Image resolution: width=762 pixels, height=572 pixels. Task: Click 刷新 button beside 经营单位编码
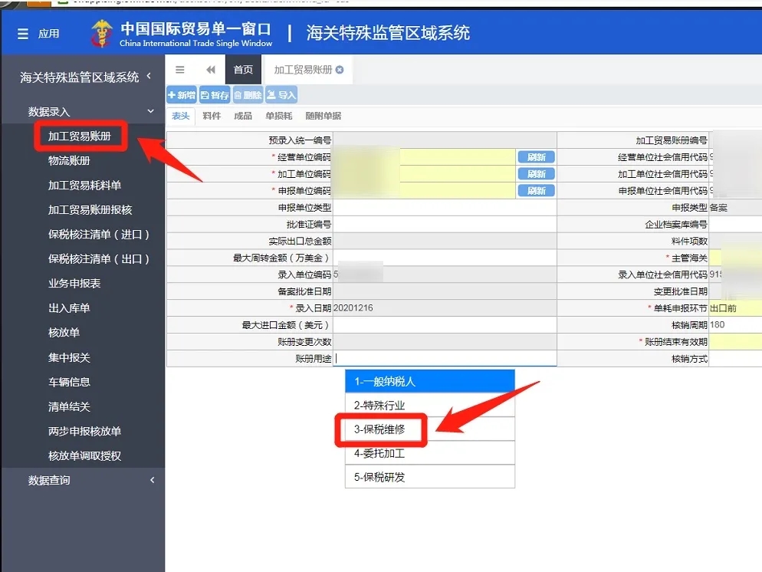pyautogui.click(x=536, y=156)
